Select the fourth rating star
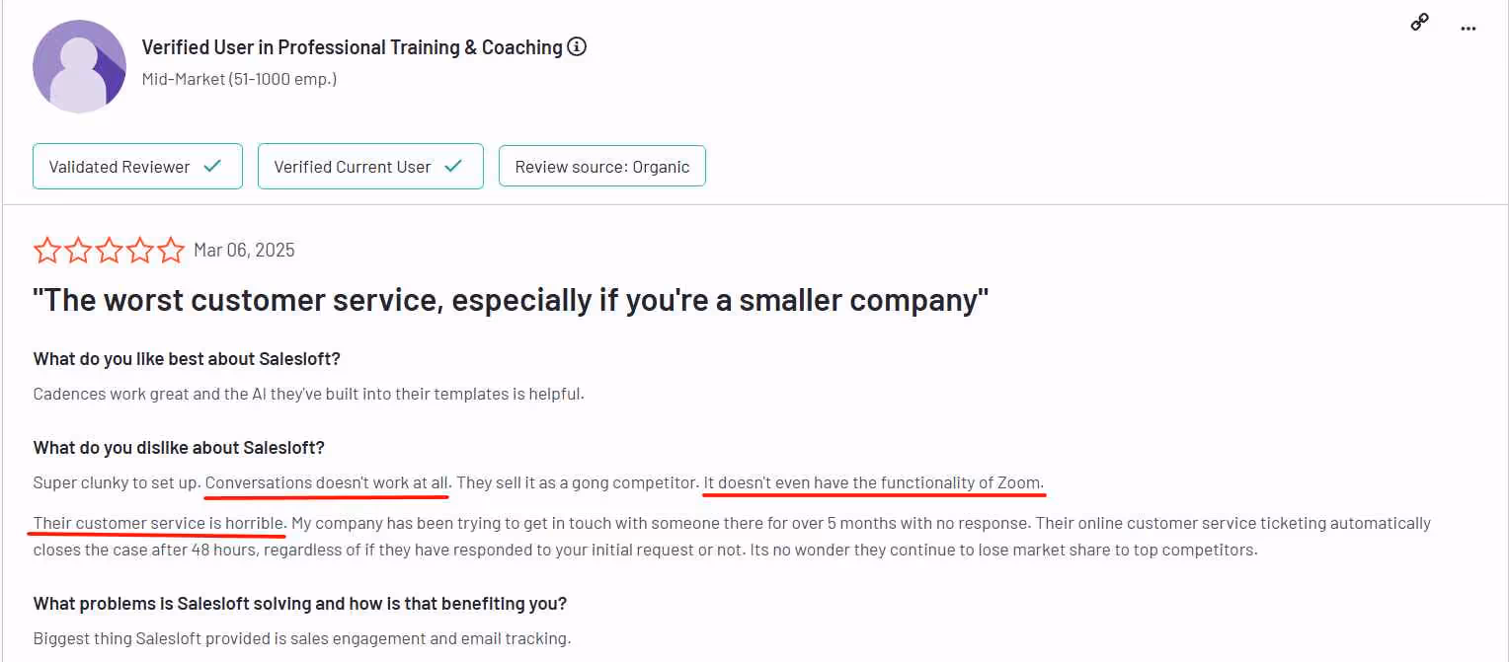The height and width of the screenshot is (662, 1509). (x=139, y=250)
